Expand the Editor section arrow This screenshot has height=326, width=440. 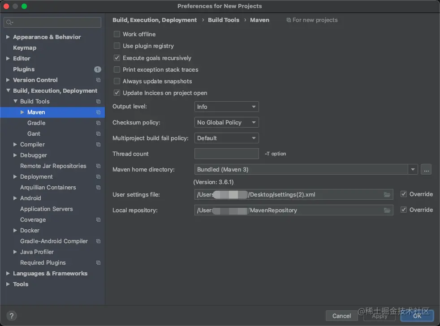click(x=8, y=58)
